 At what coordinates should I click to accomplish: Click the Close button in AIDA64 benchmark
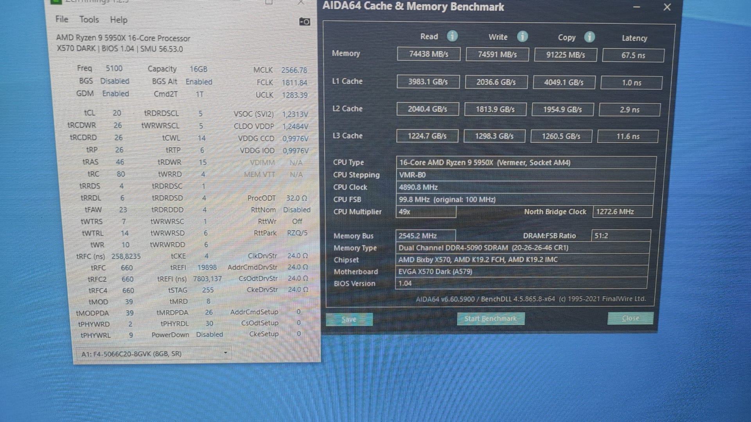[630, 318]
